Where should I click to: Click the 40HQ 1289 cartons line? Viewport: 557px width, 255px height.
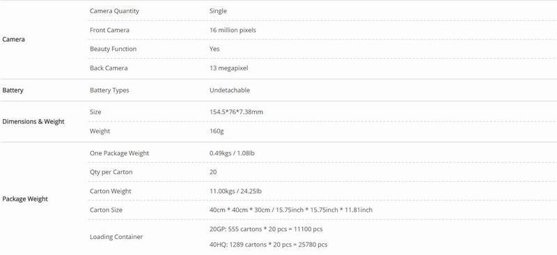268,245
